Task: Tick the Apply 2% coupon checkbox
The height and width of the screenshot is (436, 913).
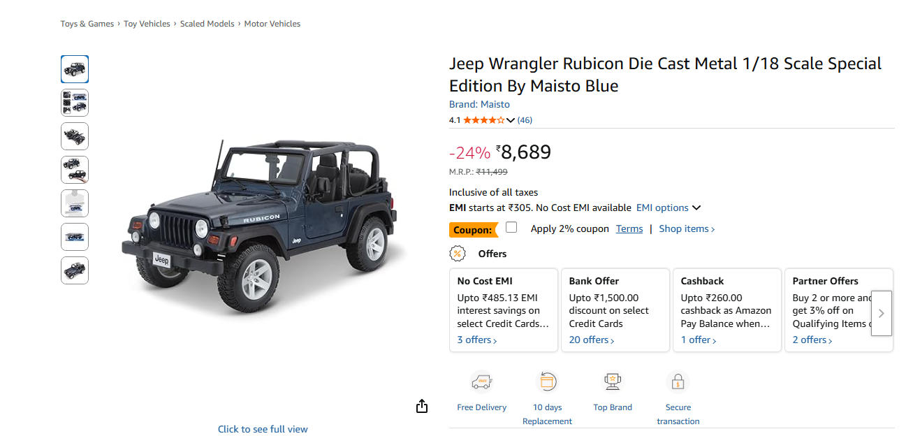Action: 511,228
